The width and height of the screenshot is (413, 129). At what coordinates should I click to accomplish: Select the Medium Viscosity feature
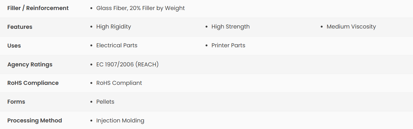pos(351,27)
